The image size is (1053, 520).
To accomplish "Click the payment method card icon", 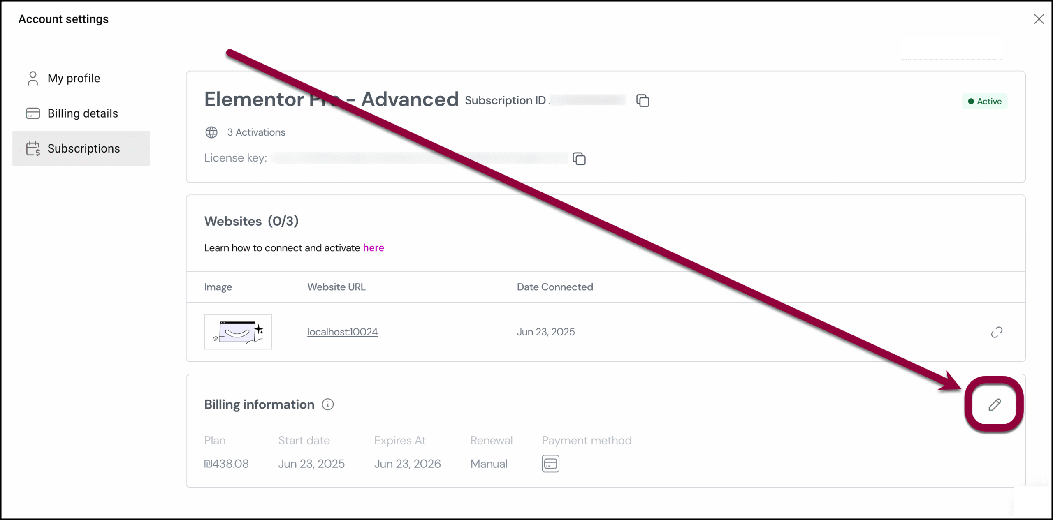I will click(x=550, y=464).
